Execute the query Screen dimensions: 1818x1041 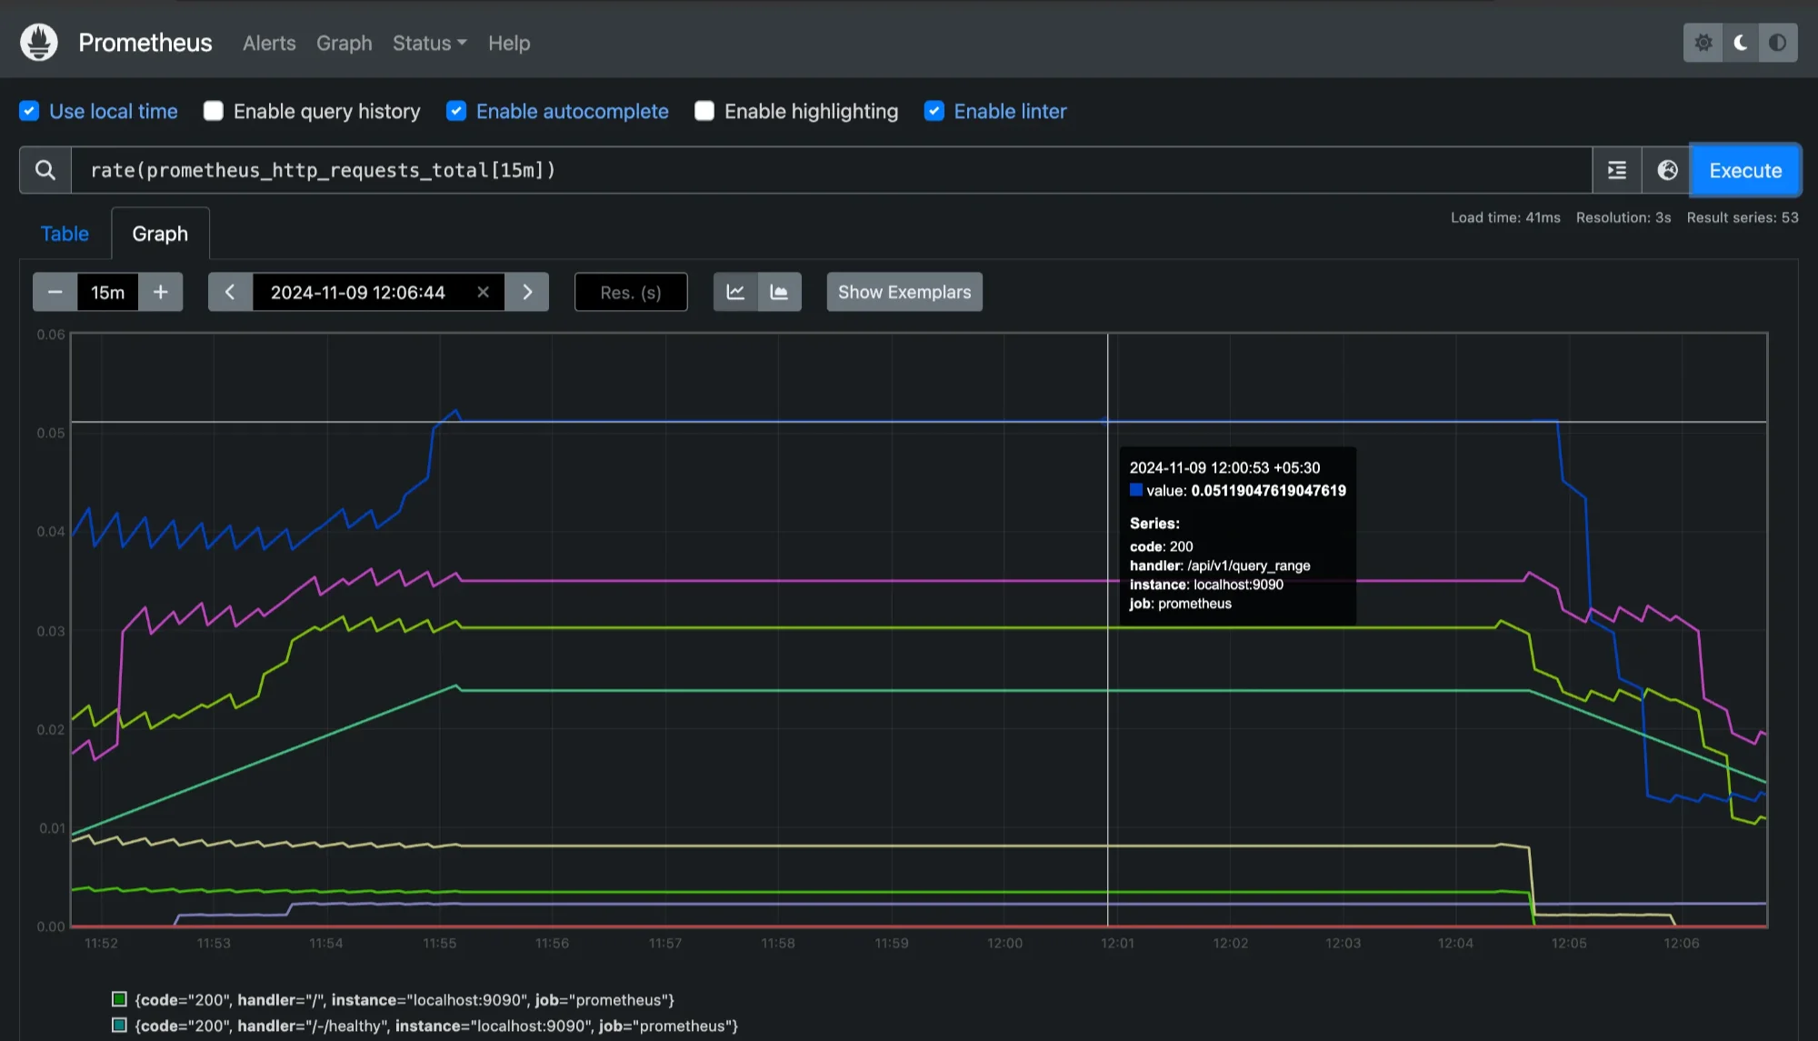[1745, 170]
